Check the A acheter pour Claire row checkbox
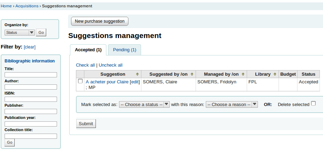 pos(80,81)
